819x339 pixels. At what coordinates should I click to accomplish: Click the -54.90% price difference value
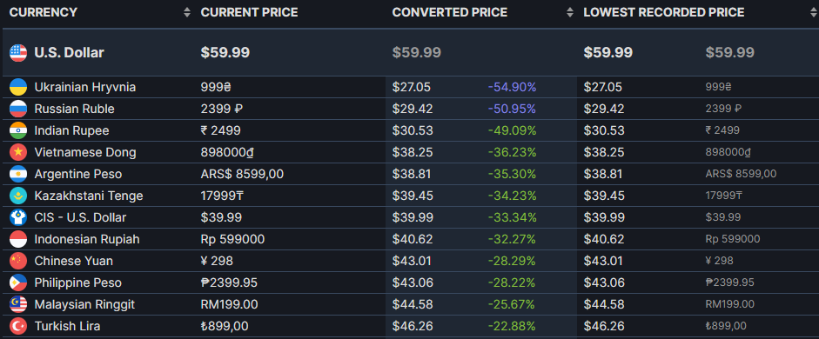[x=512, y=87]
